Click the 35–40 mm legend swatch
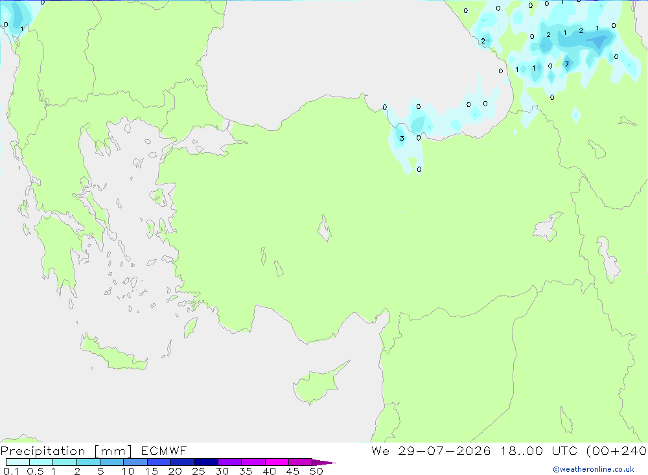The width and height of the screenshot is (648, 475). tap(253, 462)
